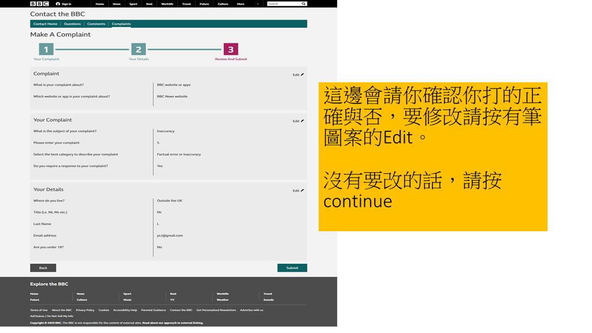Switch to the Contact Home tab
Image resolution: width=592 pixels, height=333 pixels.
tap(45, 24)
